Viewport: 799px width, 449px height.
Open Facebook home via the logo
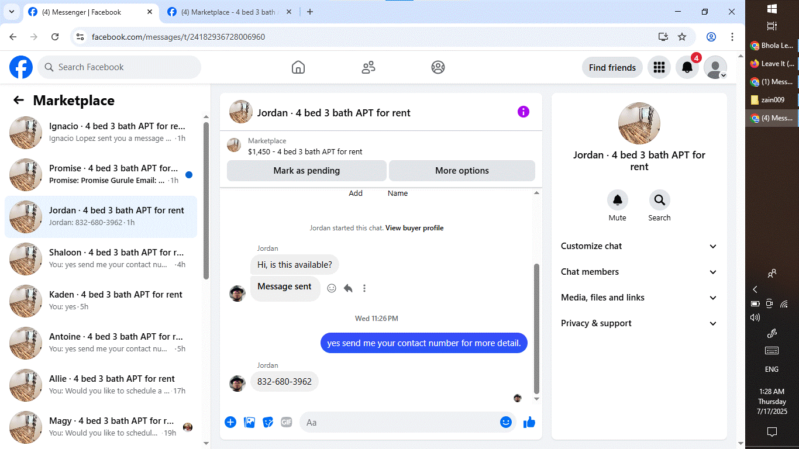(x=21, y=67)
